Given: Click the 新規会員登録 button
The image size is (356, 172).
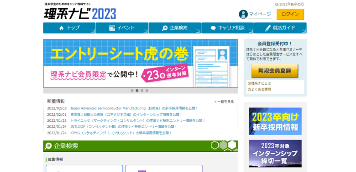Looking at the screenshot, I should (x=274, y=71).
